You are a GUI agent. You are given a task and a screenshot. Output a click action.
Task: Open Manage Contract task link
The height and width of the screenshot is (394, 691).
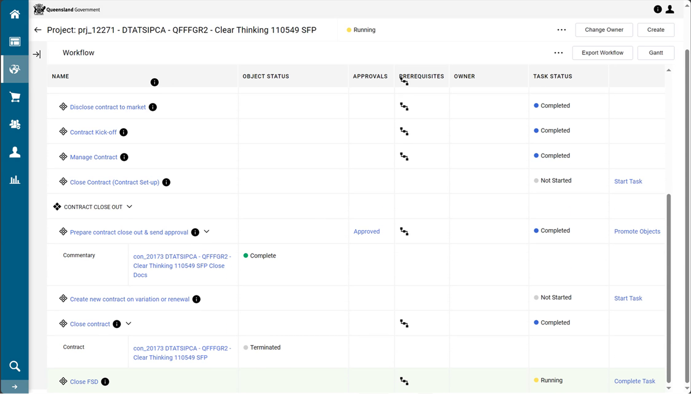pyautogui.click(x=94, y=157)
